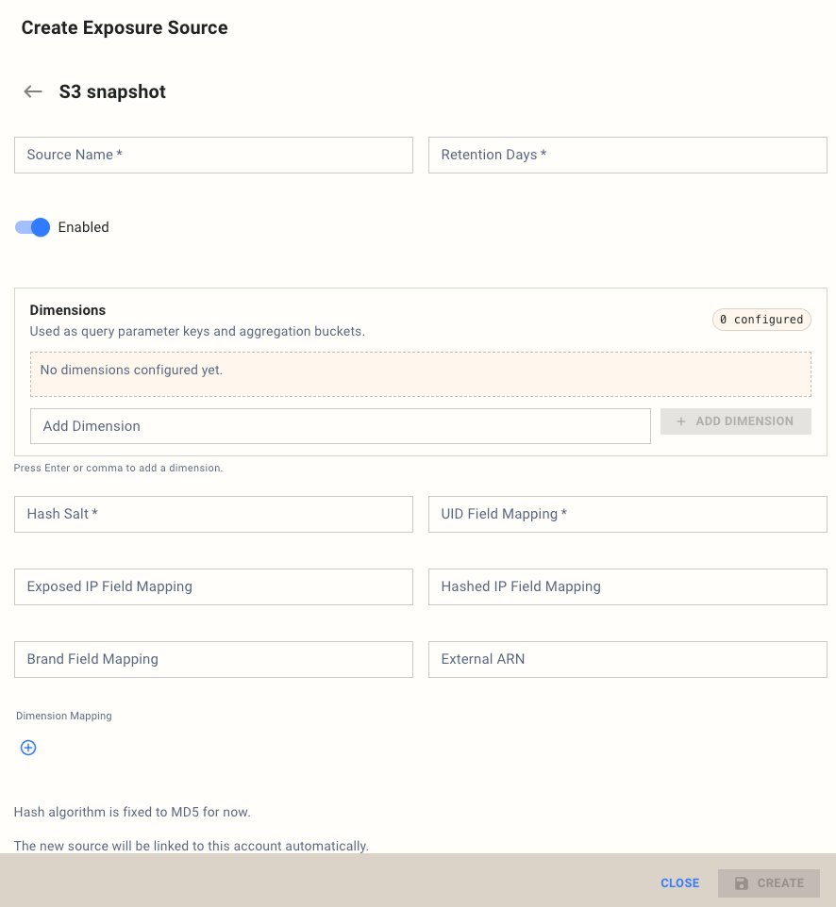This screenshot has height=907, width=836.
Task: Click the Enabled label text
Action: click(84, 227)
